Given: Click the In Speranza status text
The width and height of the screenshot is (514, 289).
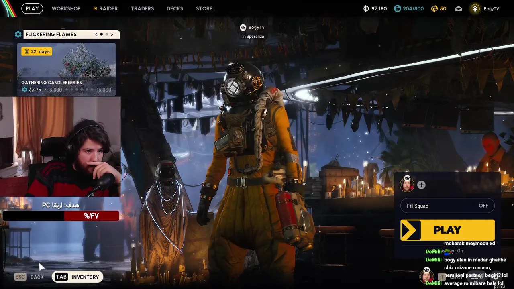Looking at the screenshot, I should click(253, 36).
